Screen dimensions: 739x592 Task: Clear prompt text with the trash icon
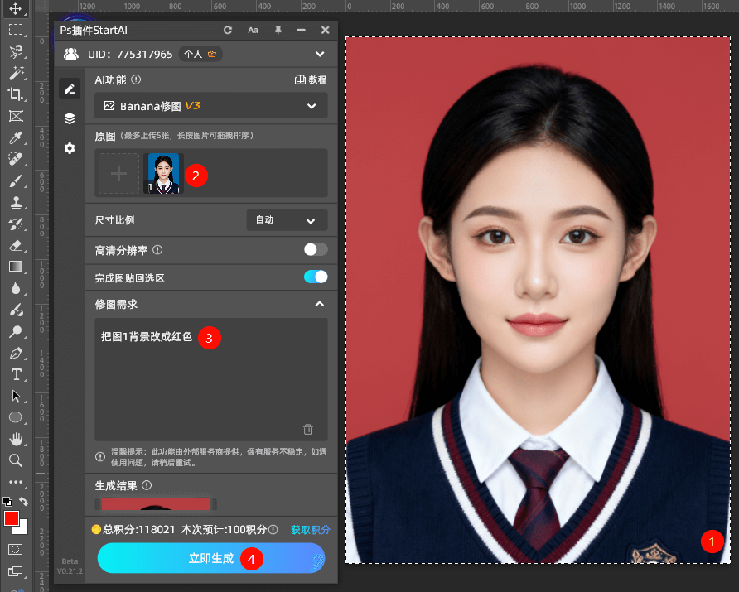coord(307,429)
